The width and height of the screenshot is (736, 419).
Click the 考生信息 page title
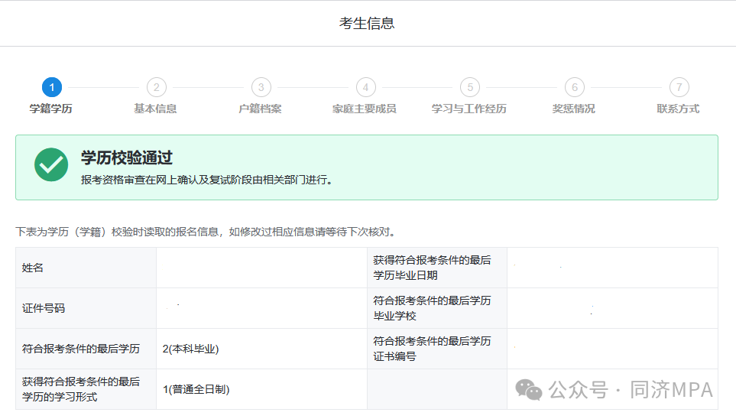pos(367,24)
